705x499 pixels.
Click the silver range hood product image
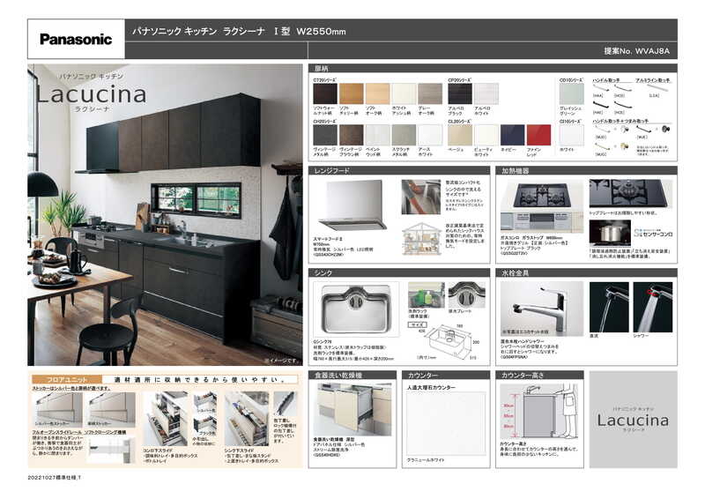(352, 205)
